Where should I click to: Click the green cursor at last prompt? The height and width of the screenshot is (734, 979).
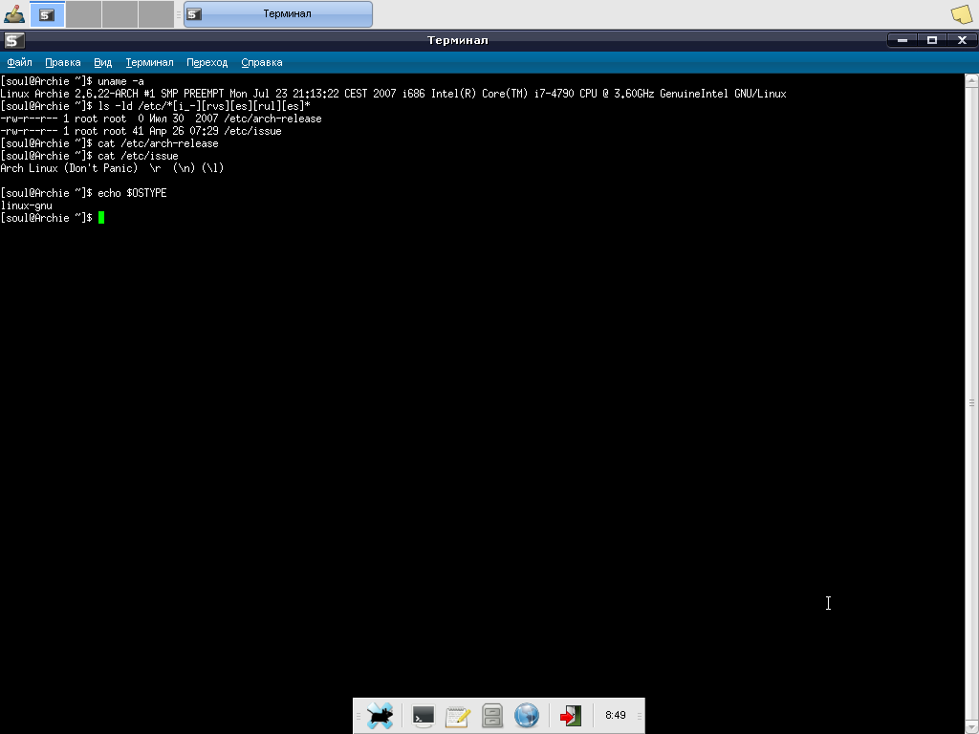pos(101,218)
